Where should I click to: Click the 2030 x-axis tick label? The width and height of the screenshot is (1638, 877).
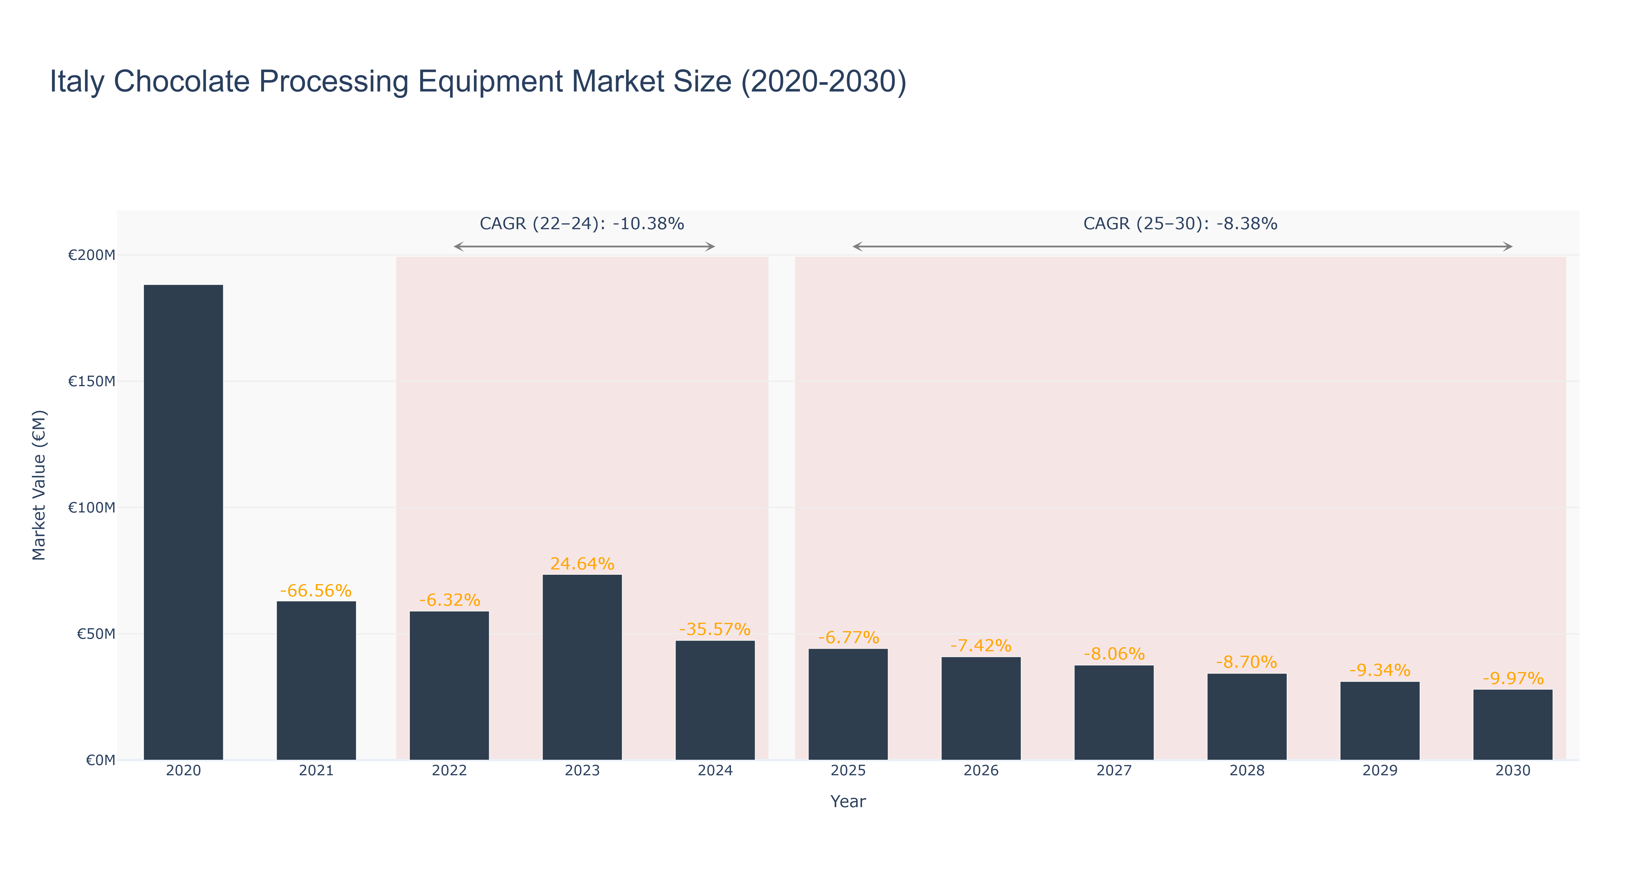click(x=1512, y=771)
